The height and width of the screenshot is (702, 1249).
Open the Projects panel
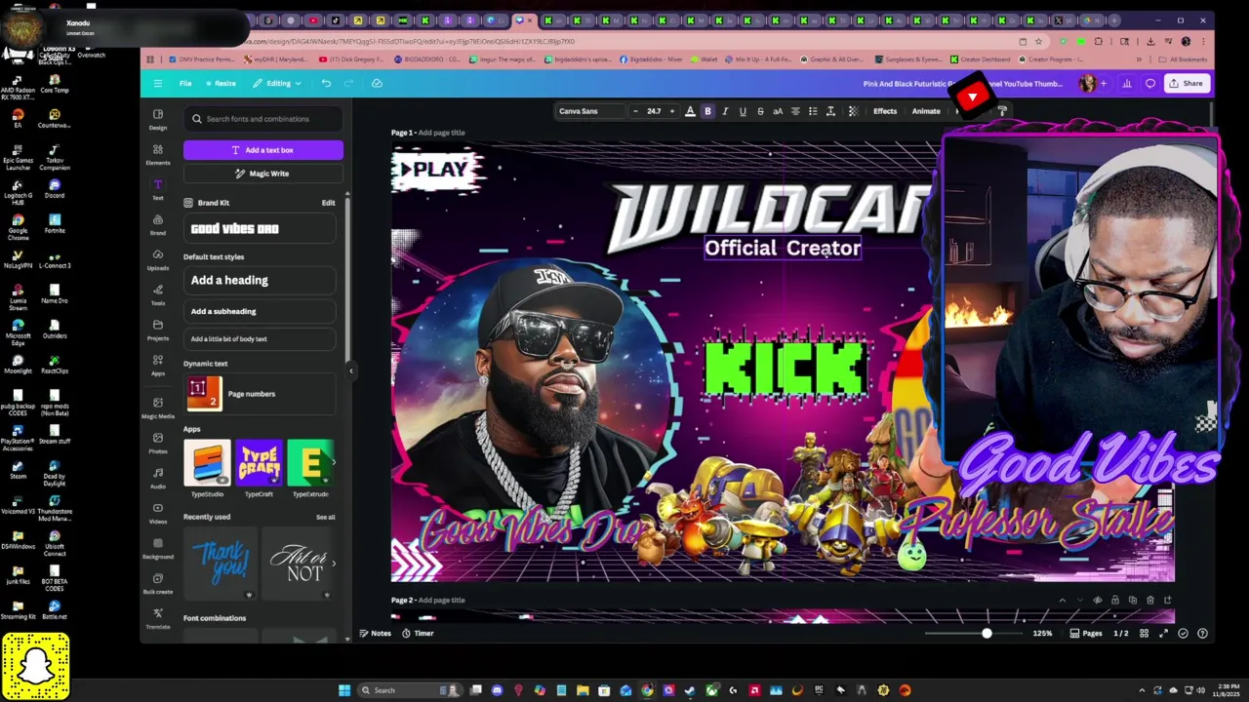[x=157, y=330]
